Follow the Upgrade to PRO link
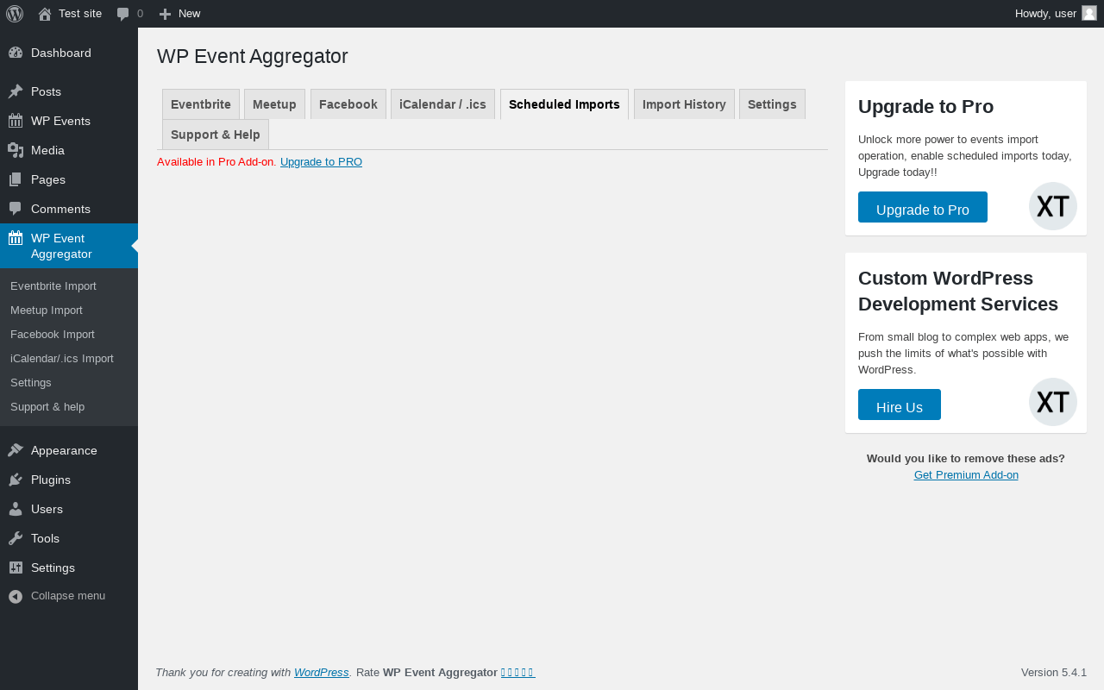The height and width of the screenshot is (690, 1104). coord(321,161)
